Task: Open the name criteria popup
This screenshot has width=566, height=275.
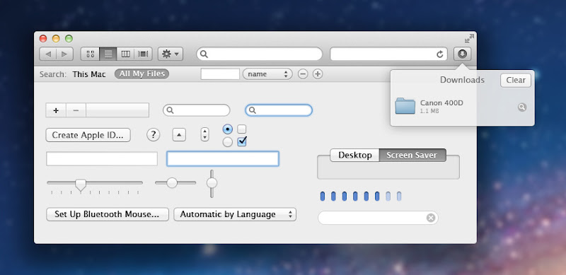Action: pyautogui.click(x=267, y=74)
